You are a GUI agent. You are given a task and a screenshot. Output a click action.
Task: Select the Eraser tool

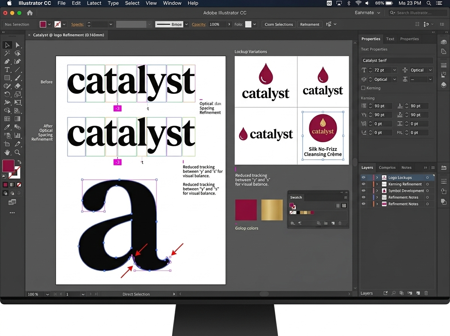tap(17, 86)
